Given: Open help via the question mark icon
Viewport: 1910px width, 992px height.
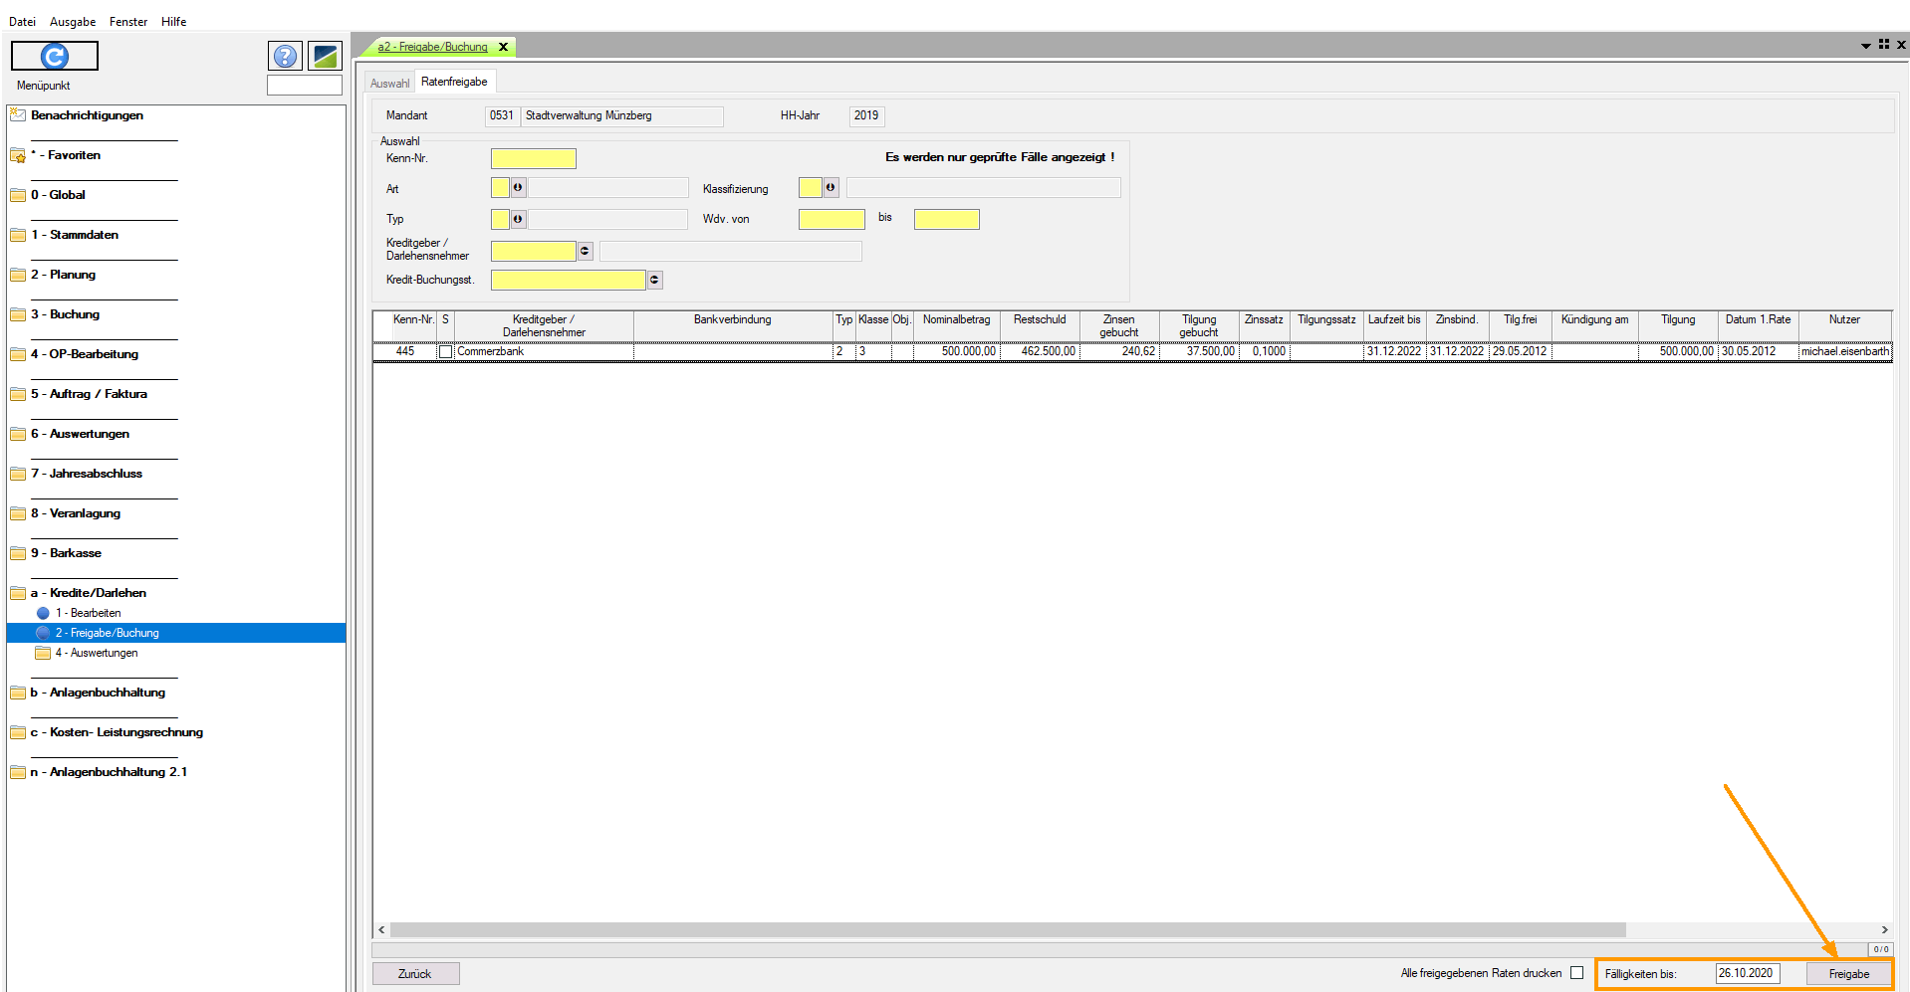Looking at the screenshot, I should coord(286,57).
